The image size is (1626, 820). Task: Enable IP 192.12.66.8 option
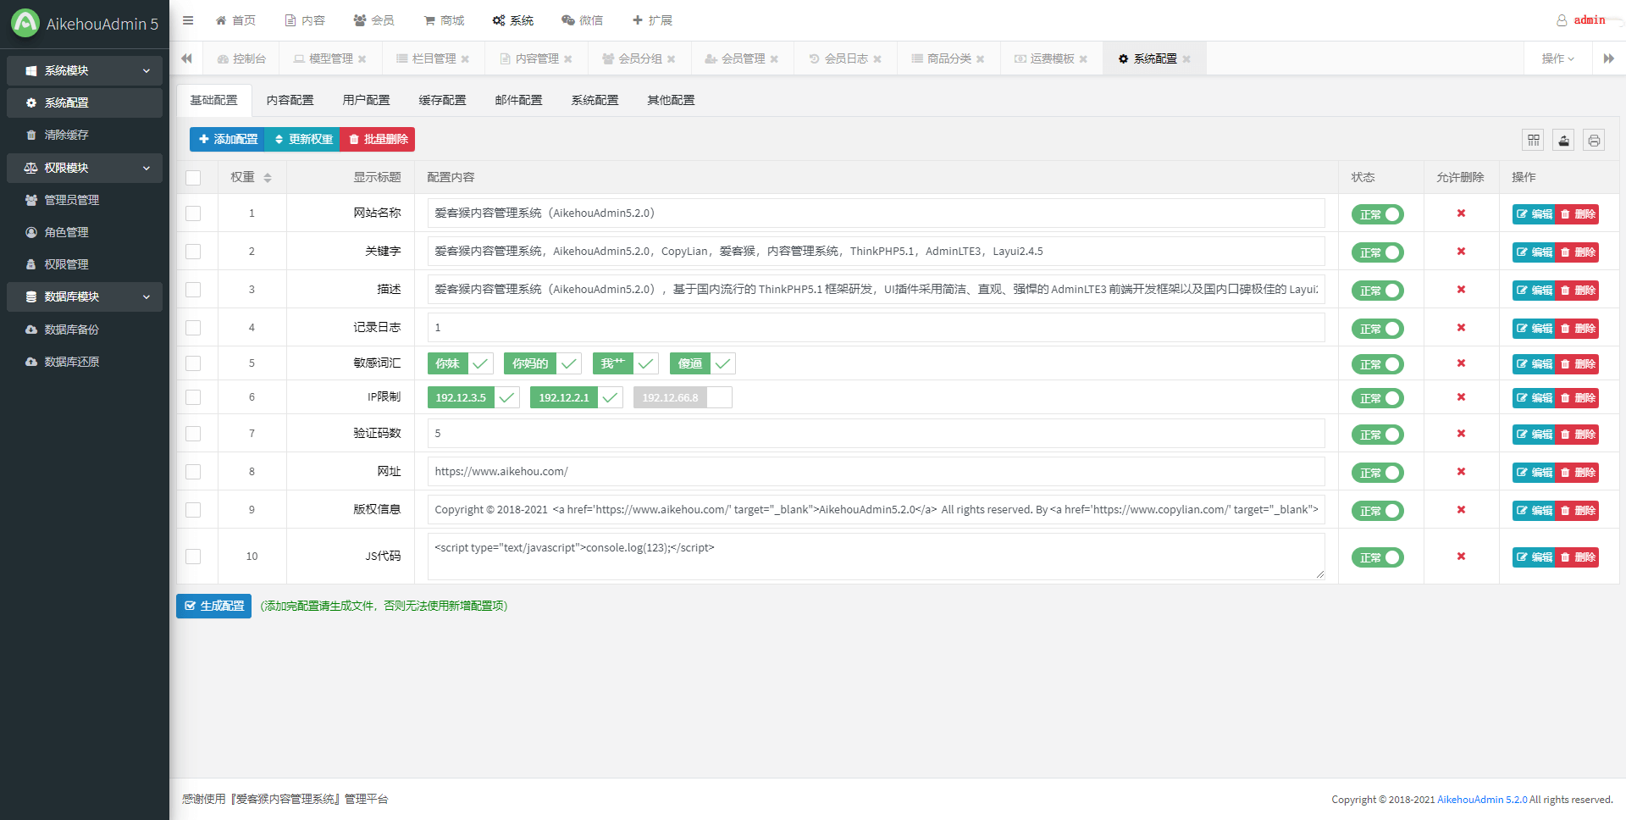683,397
